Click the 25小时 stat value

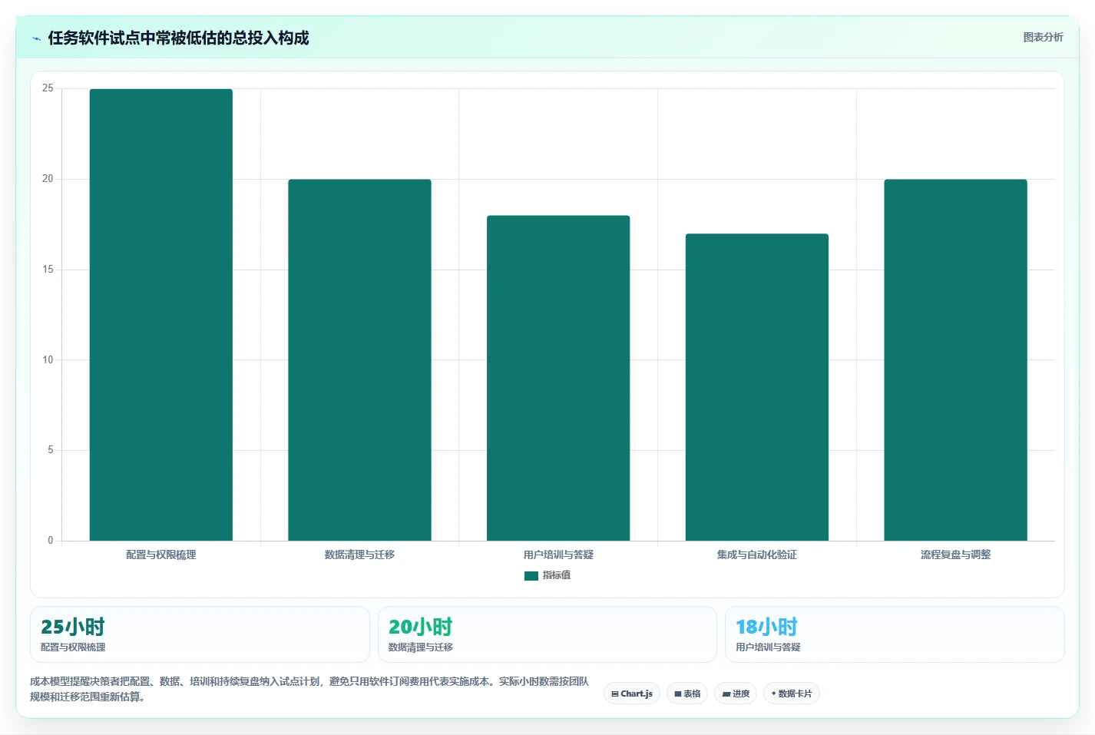73,627
